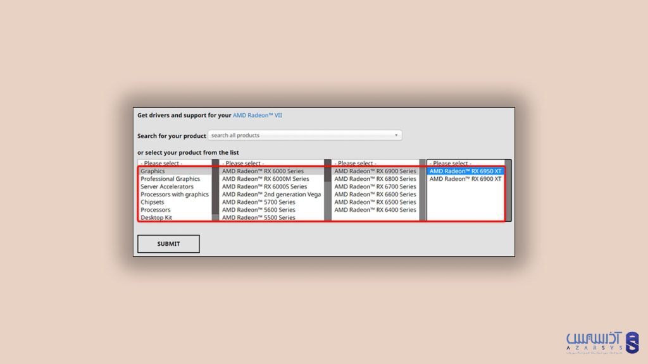Click the dropdown arrow beside search all products
The image size is (648, 364).
tap(397, 135)
